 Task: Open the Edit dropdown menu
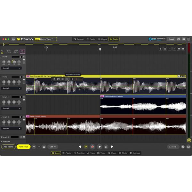pyautogui.click(x=52, y=147)
